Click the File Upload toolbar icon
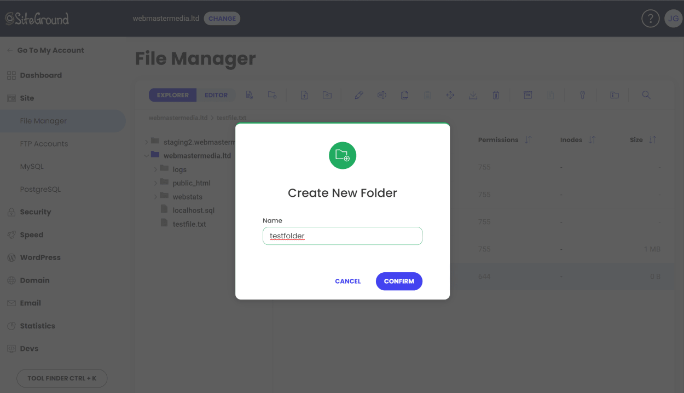Image resolution: width=684 pixels, height=393 pixels. pyautogui.click(x=304, y=95)
